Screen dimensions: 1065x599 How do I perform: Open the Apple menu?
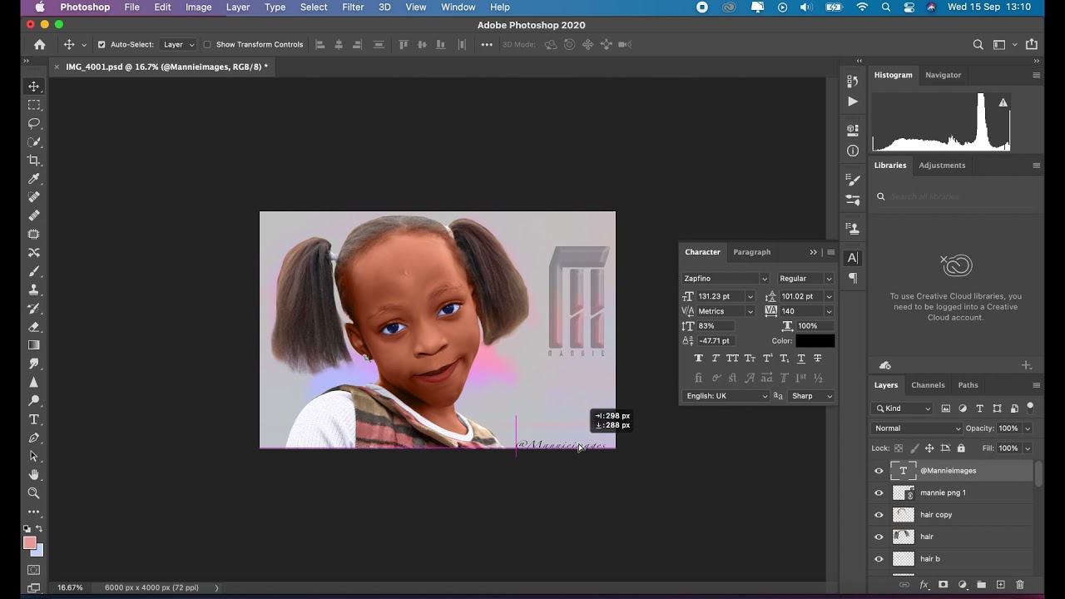point(40,7)
